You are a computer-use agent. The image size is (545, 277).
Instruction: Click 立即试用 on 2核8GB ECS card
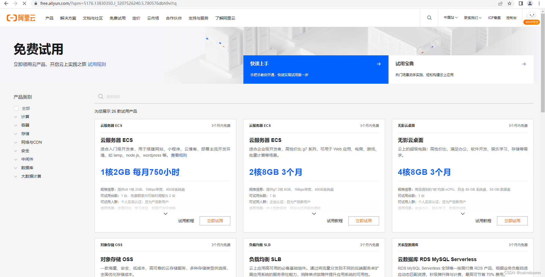click(x=364, y=221)
